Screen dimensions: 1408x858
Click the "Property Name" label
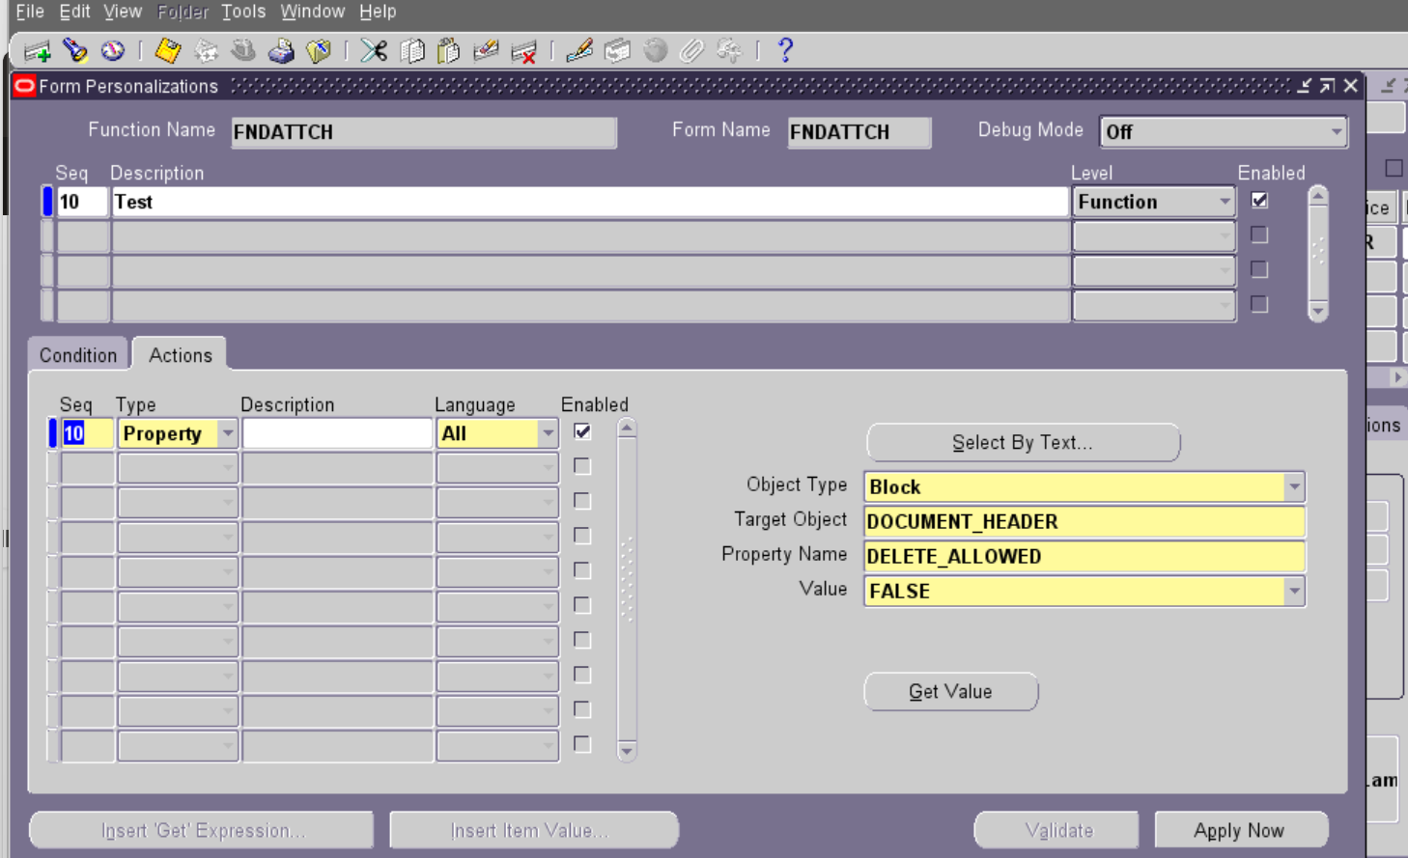click(x=784, y=554)
